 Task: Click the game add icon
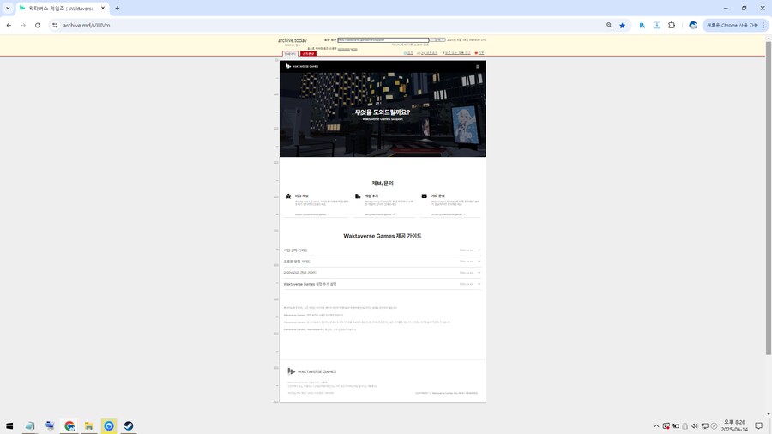pos(358,196)
